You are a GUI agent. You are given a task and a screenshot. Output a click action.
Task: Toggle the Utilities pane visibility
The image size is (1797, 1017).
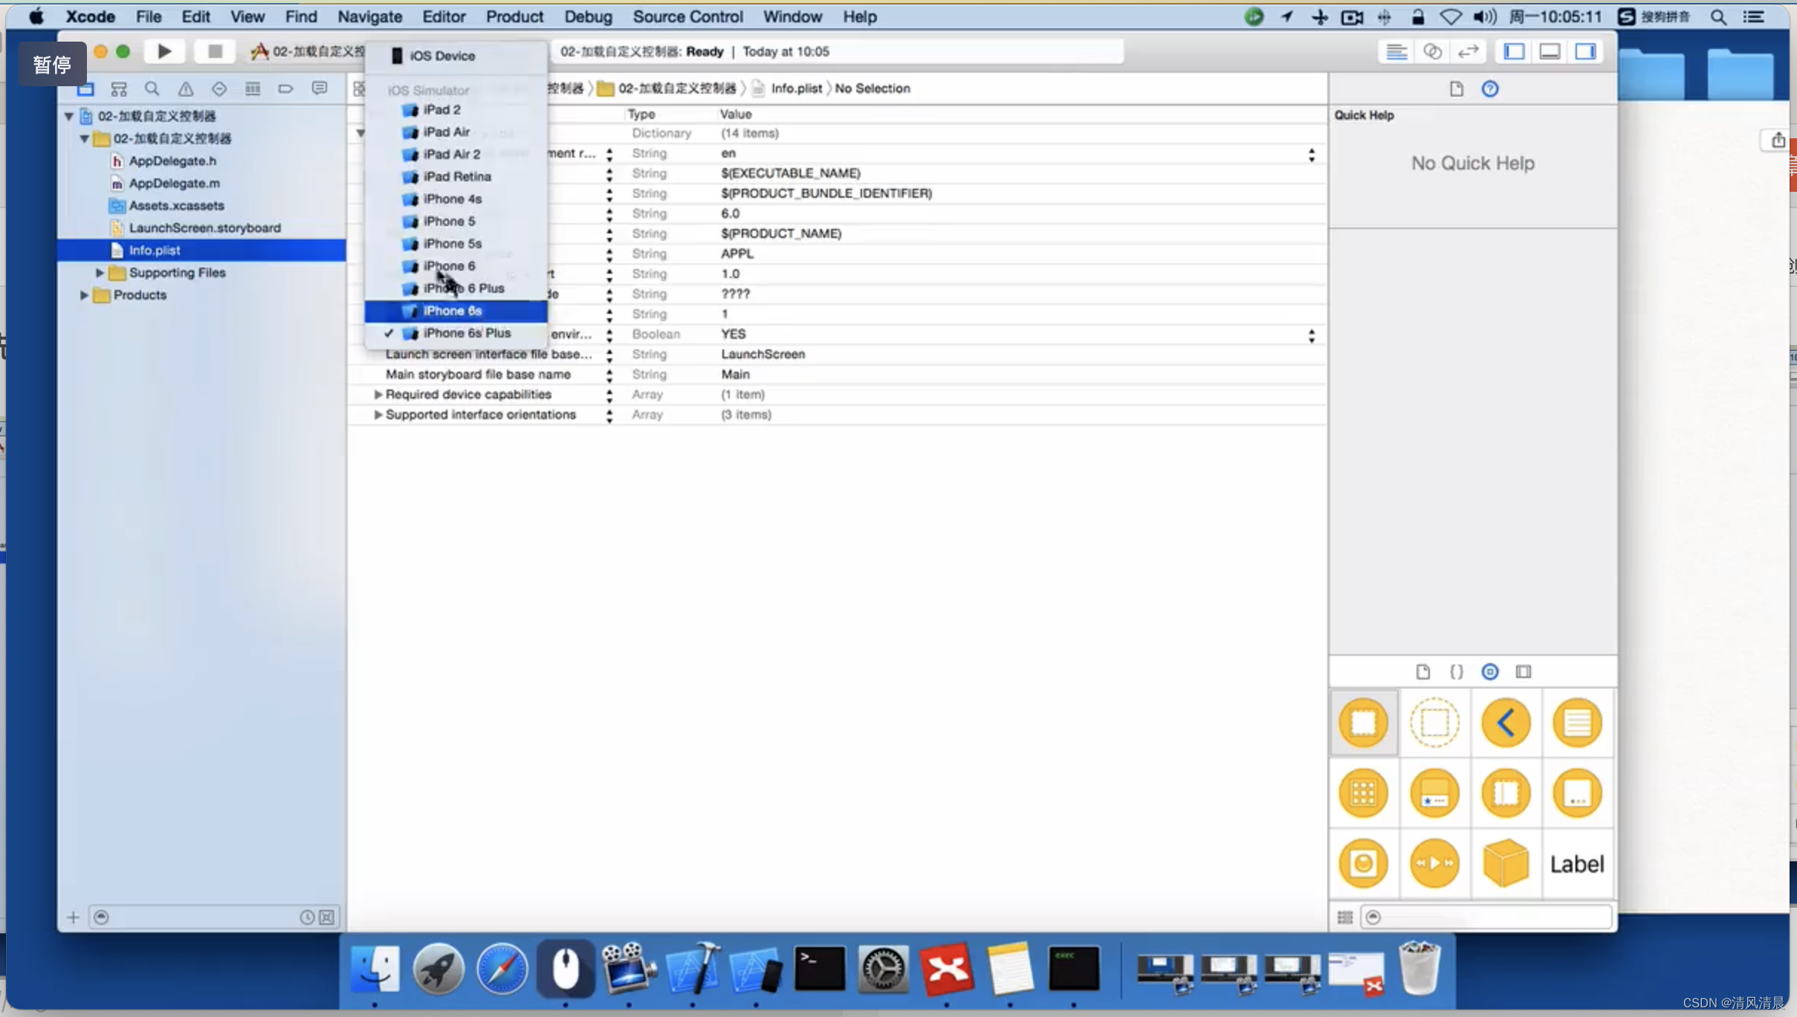point(1585,51)
